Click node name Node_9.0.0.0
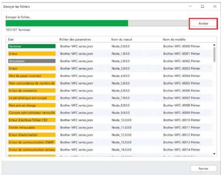221x175 pixels. coord(121,113)
